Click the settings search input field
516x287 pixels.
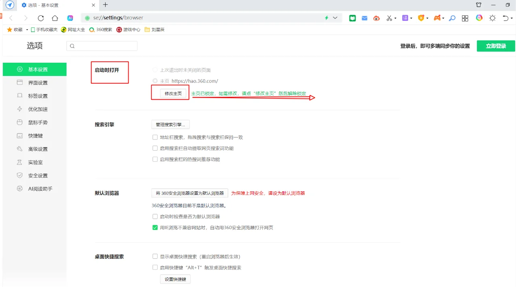(x=102, y=46)
